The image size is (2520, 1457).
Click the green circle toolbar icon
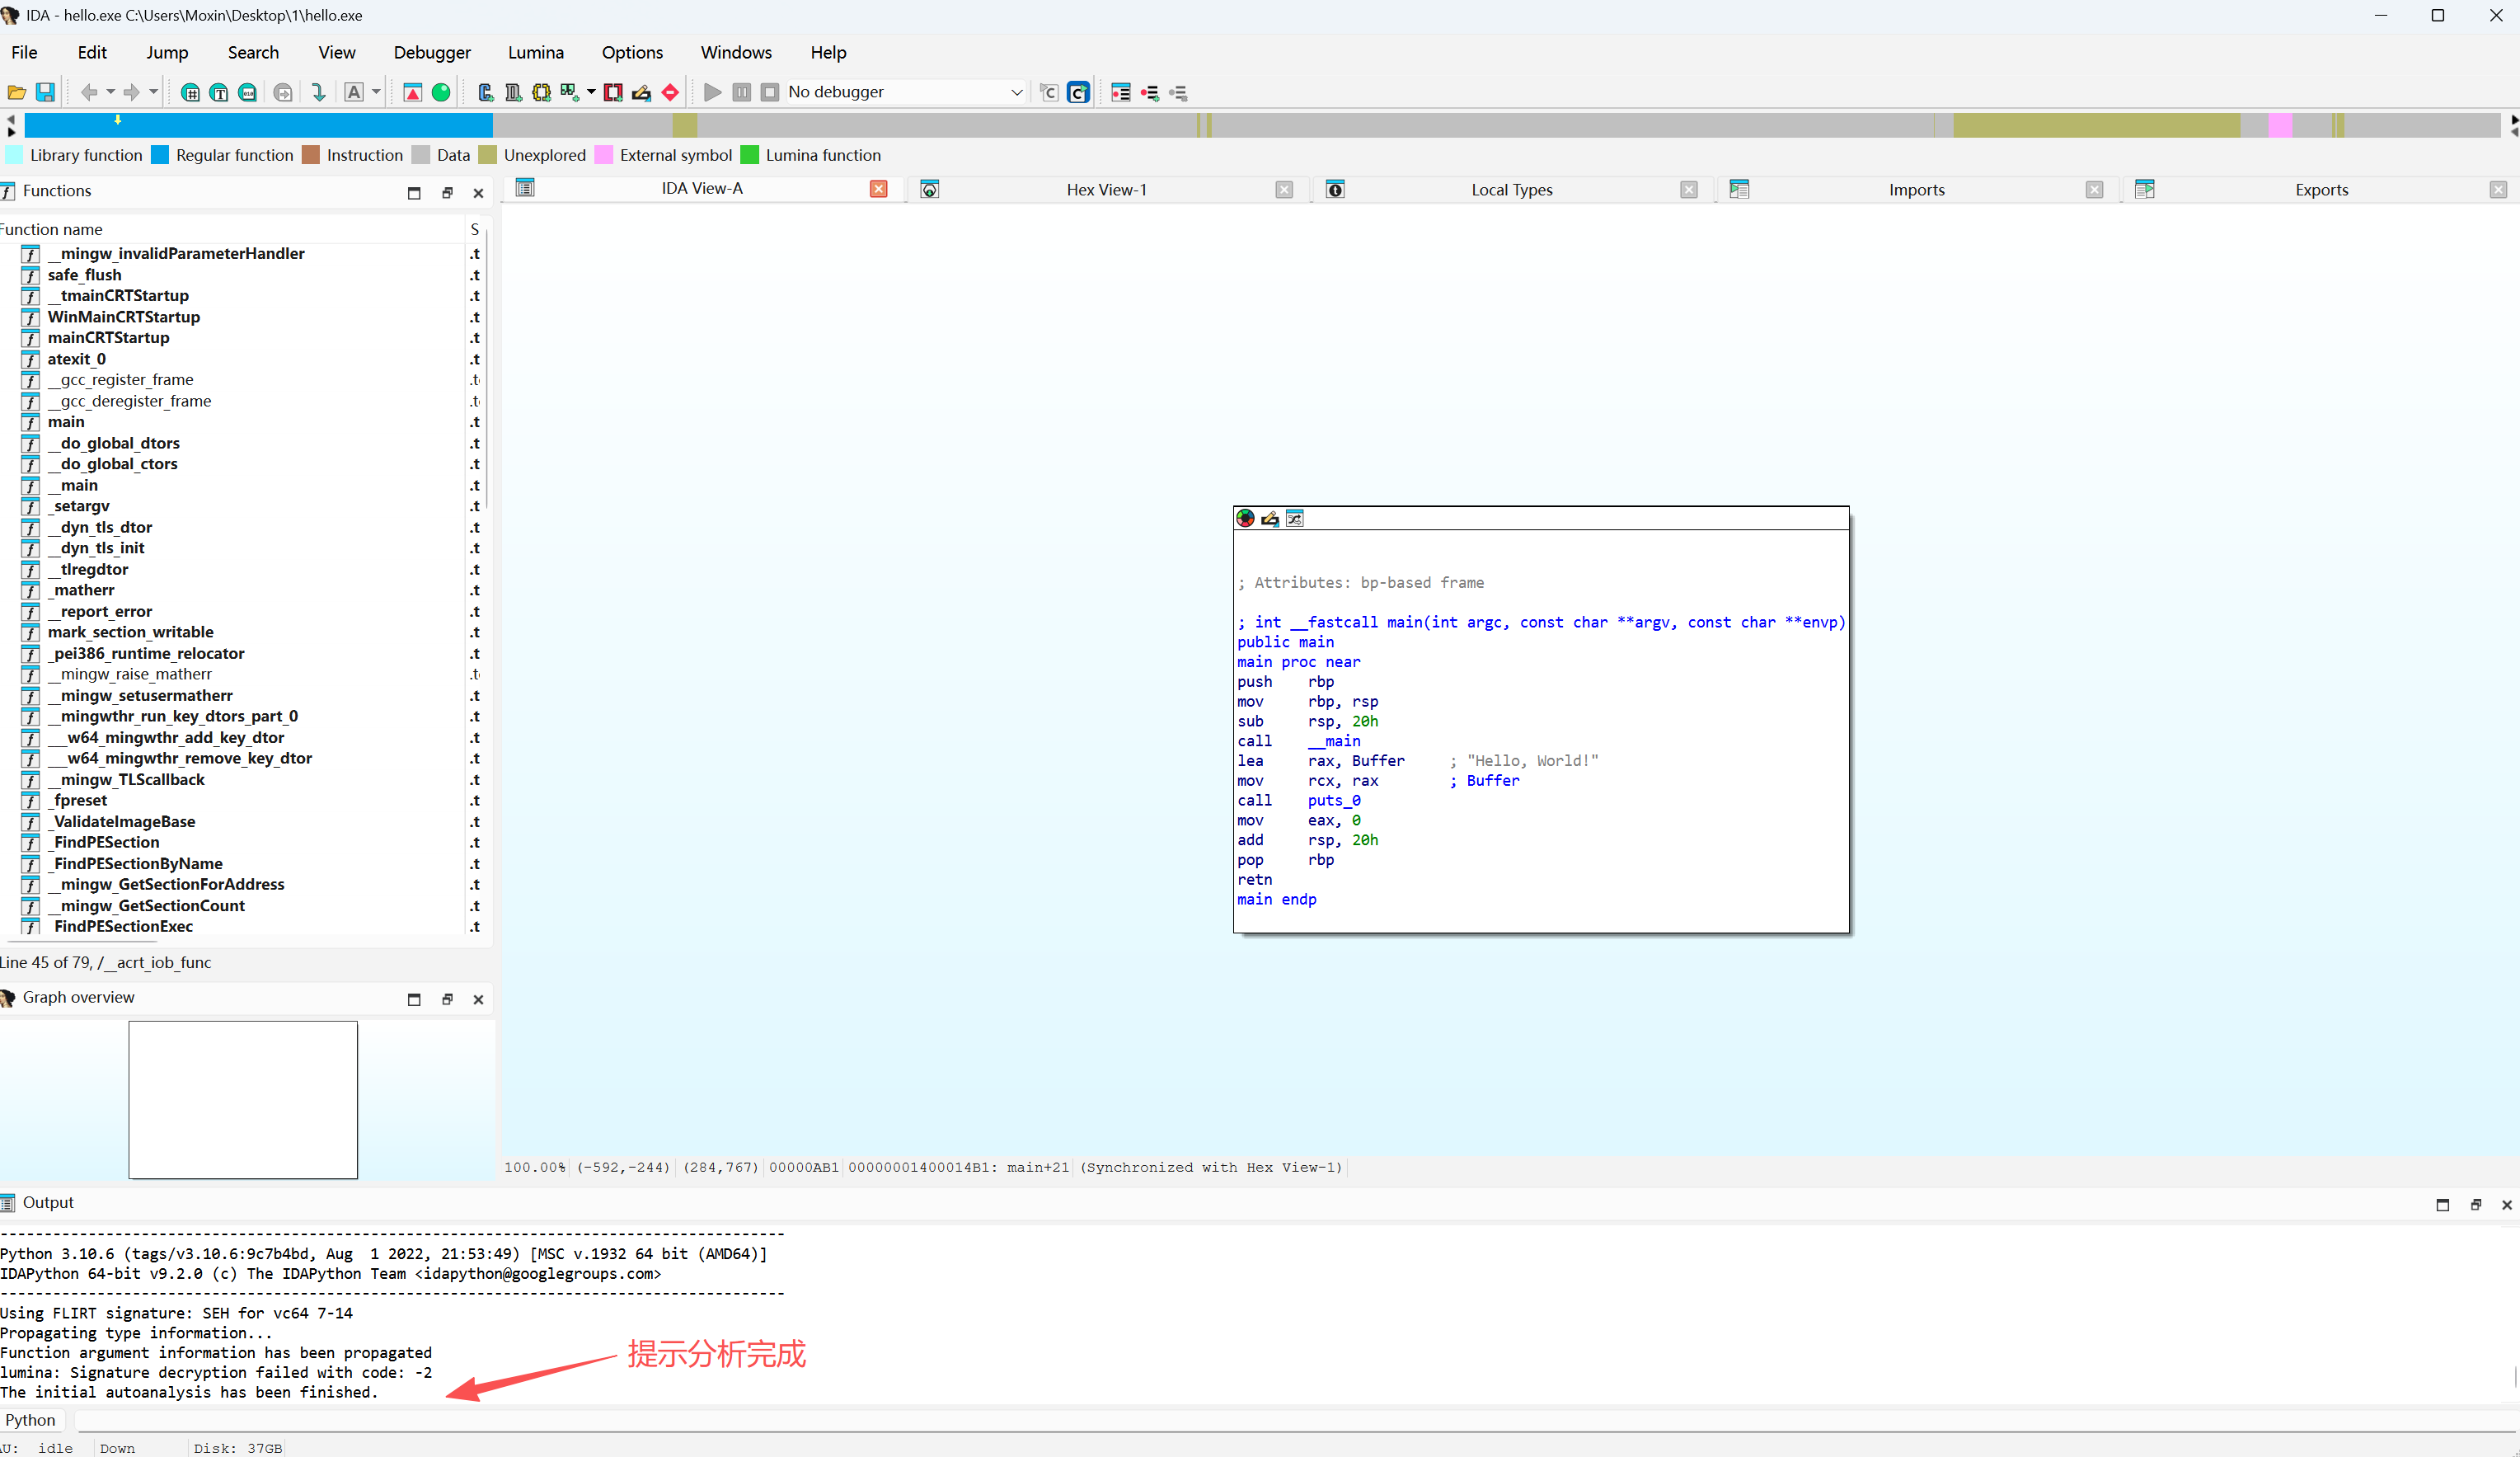pyautogui.click(x=441, y=92)
